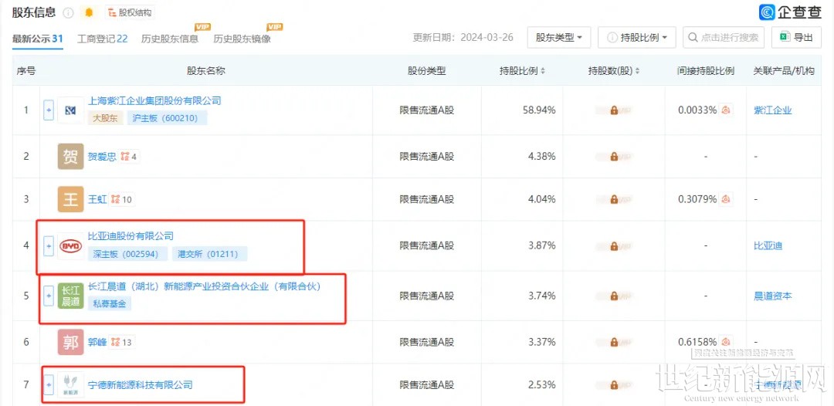Expand the 比亚迪股份有限公司 row
The image size is (834, 406).
coord(49,245)
